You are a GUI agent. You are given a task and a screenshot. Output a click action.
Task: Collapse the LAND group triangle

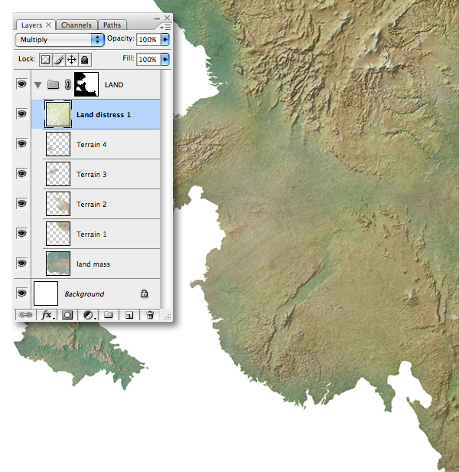point(38,85)
